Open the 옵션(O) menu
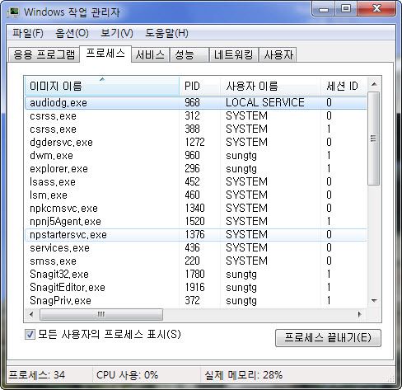This screenshot has width=402, height=390. click(x=72, y=33)
